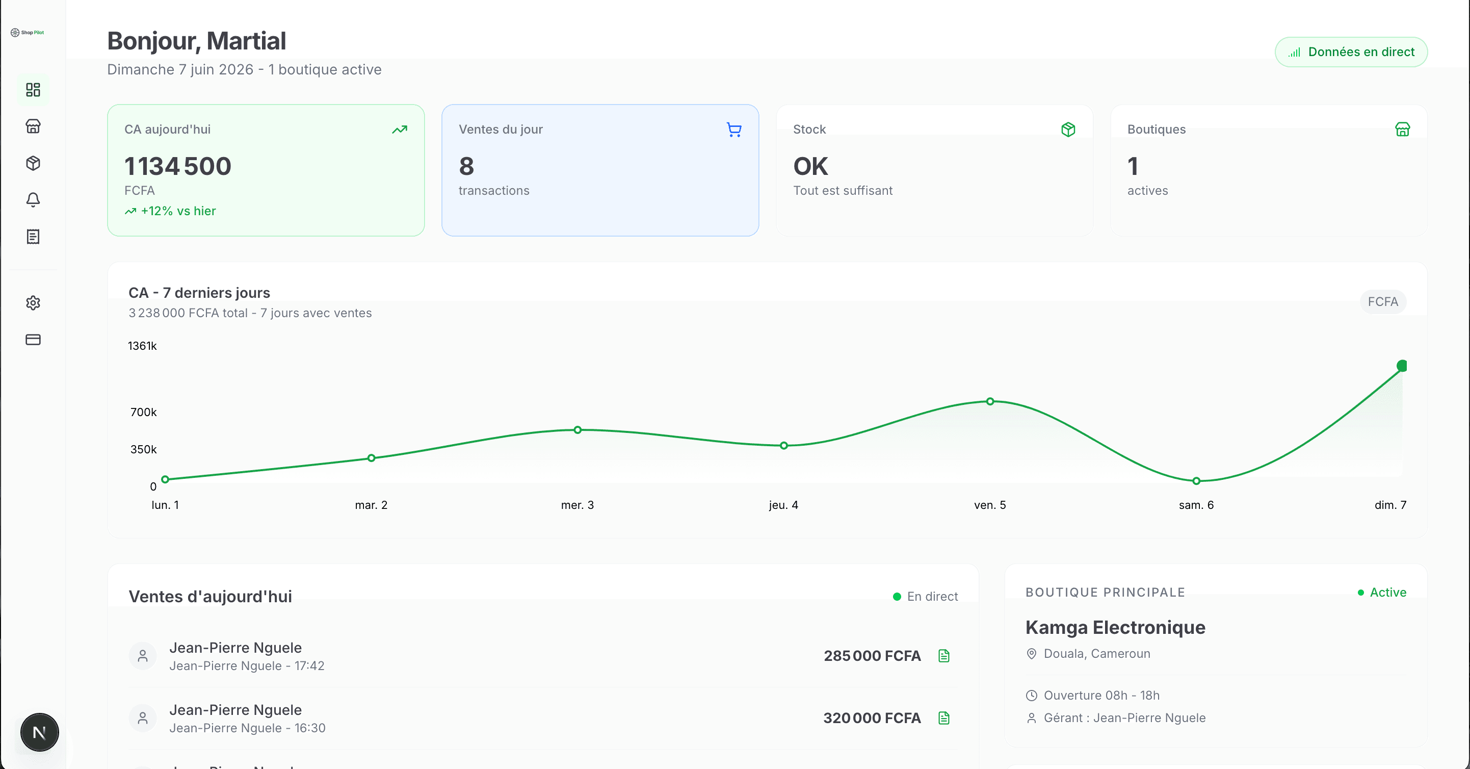Click the date line Dimanche 7 juin 2026
This screenshot has height=769, width=1470.
point(244,70)
